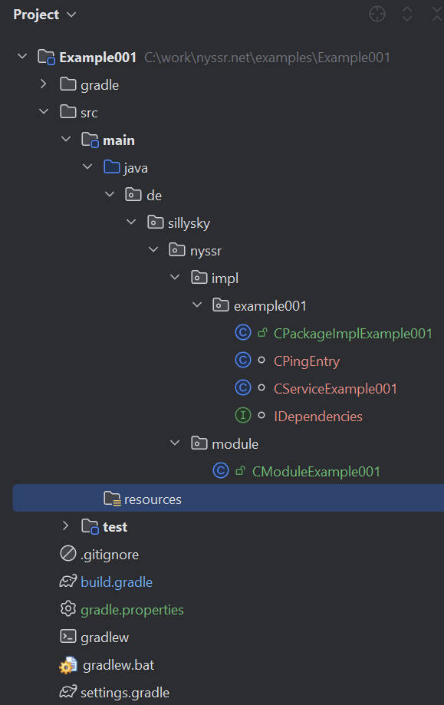The width and height of the screenshot is (444, 705).
Task: Click the Expand/Collapse All arrows icon
Action: [407, 14]
